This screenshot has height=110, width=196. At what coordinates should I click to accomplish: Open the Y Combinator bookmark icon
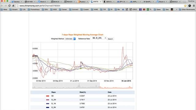point(140,9)
